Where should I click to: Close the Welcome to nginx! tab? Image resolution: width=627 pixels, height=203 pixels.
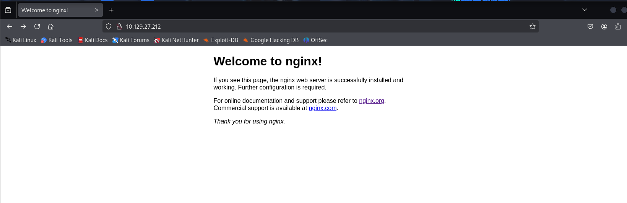[97, 10]
